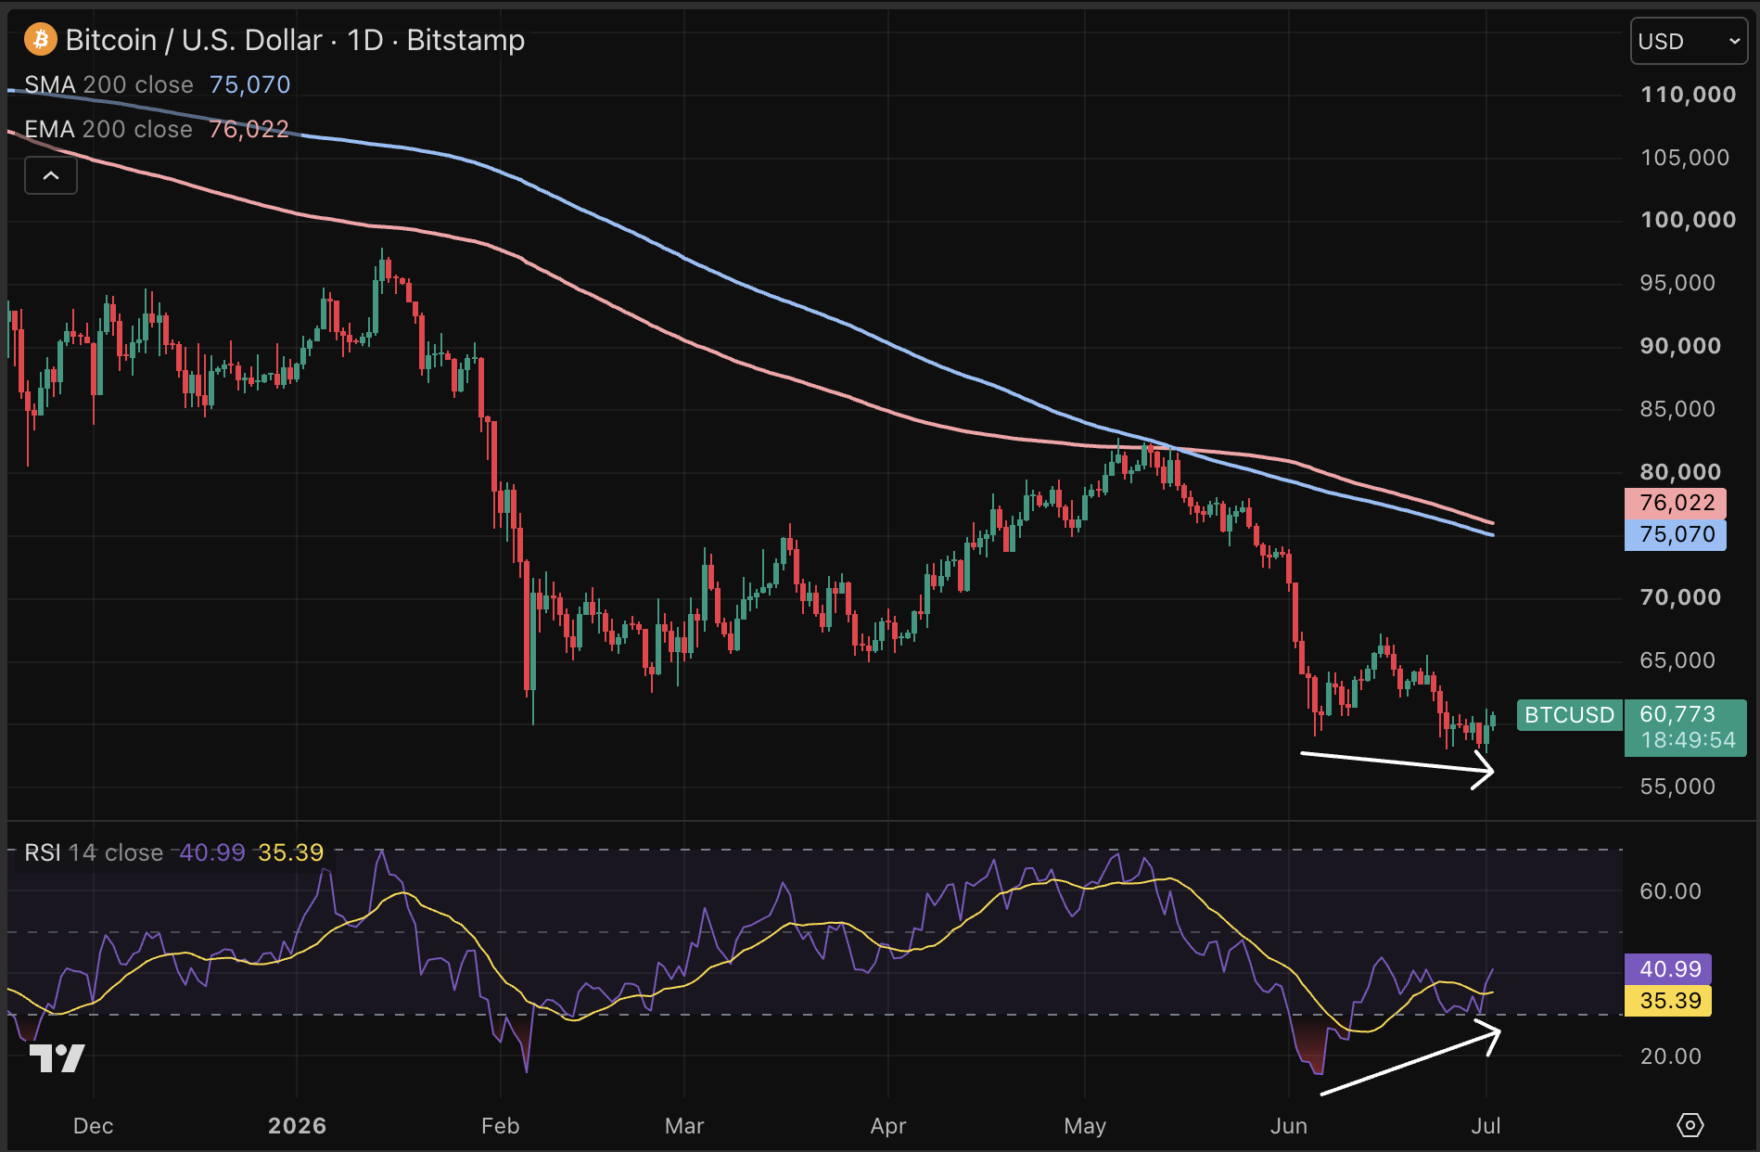Click the RSI 40.99 axis label
This screenshot has height=1152, width=1760.
pyautogui.click(x=1669, y=969)
